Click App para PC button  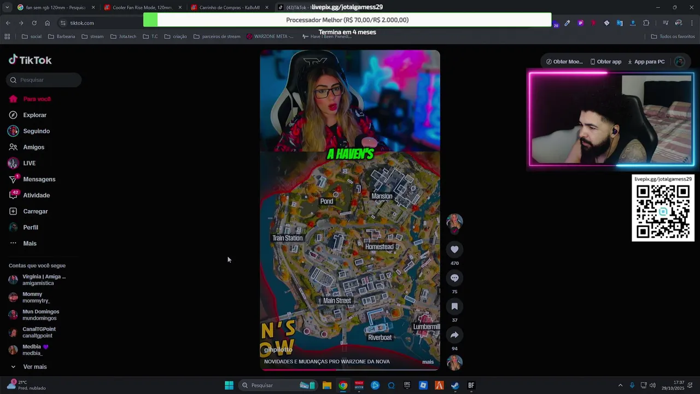click(646, 62)
